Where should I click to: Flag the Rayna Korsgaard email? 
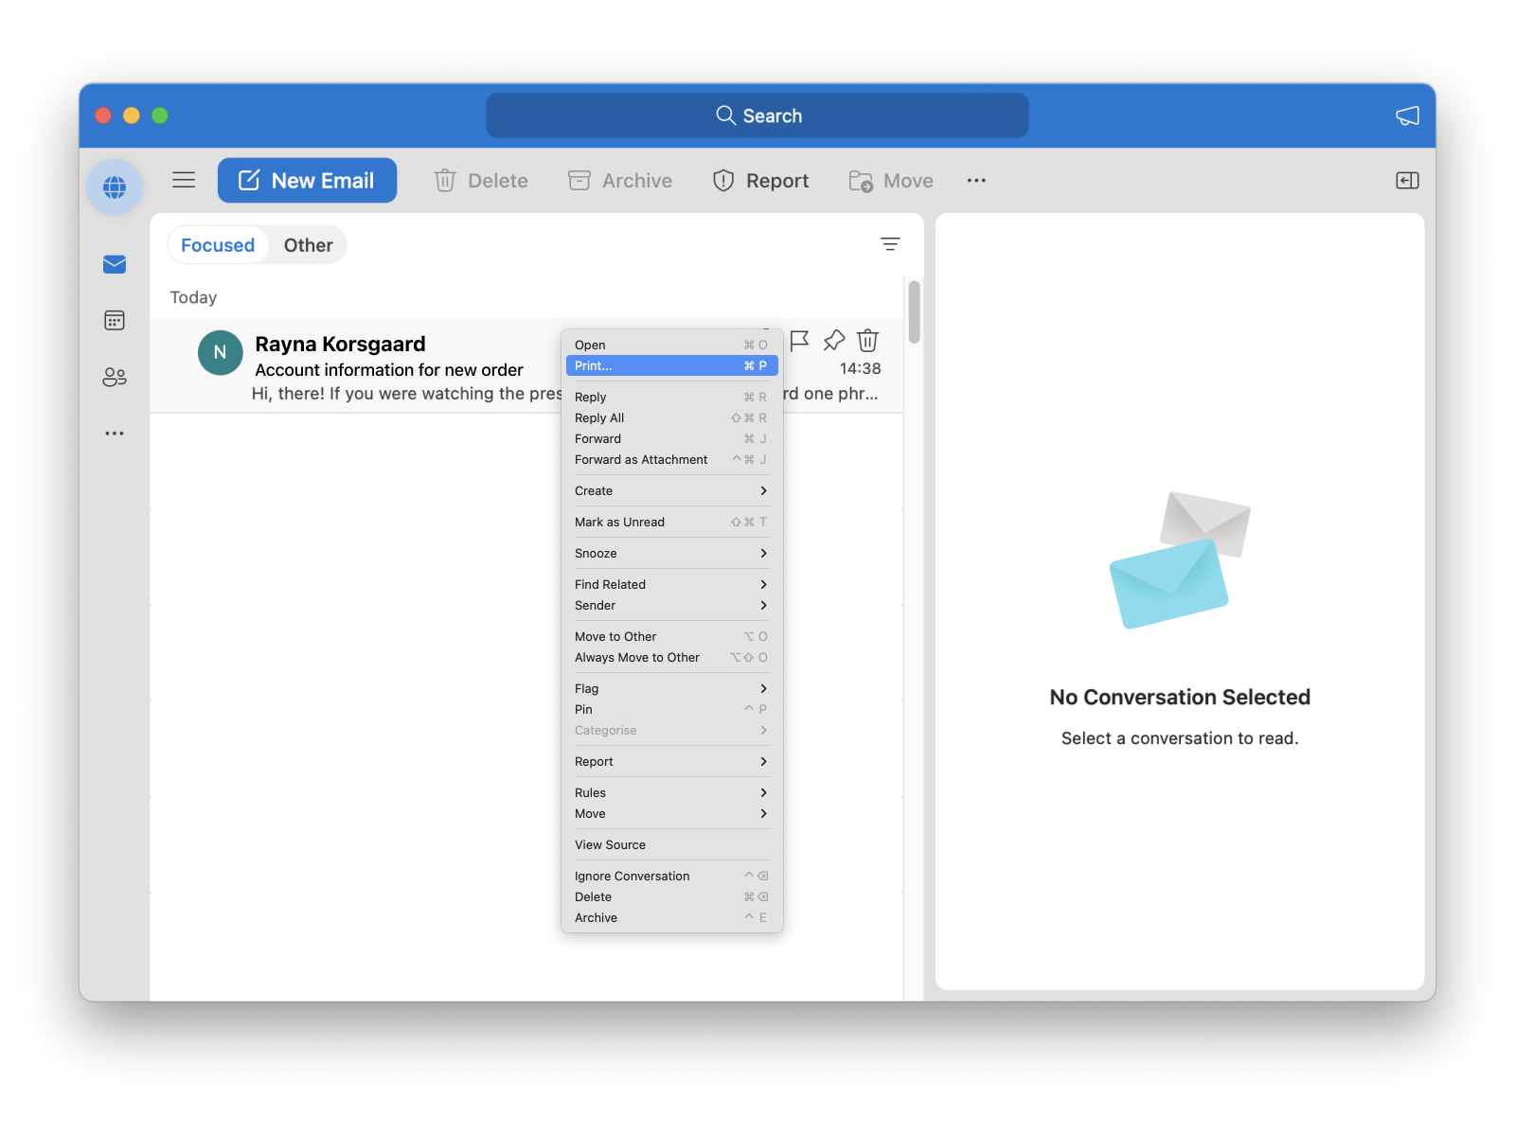798,341
